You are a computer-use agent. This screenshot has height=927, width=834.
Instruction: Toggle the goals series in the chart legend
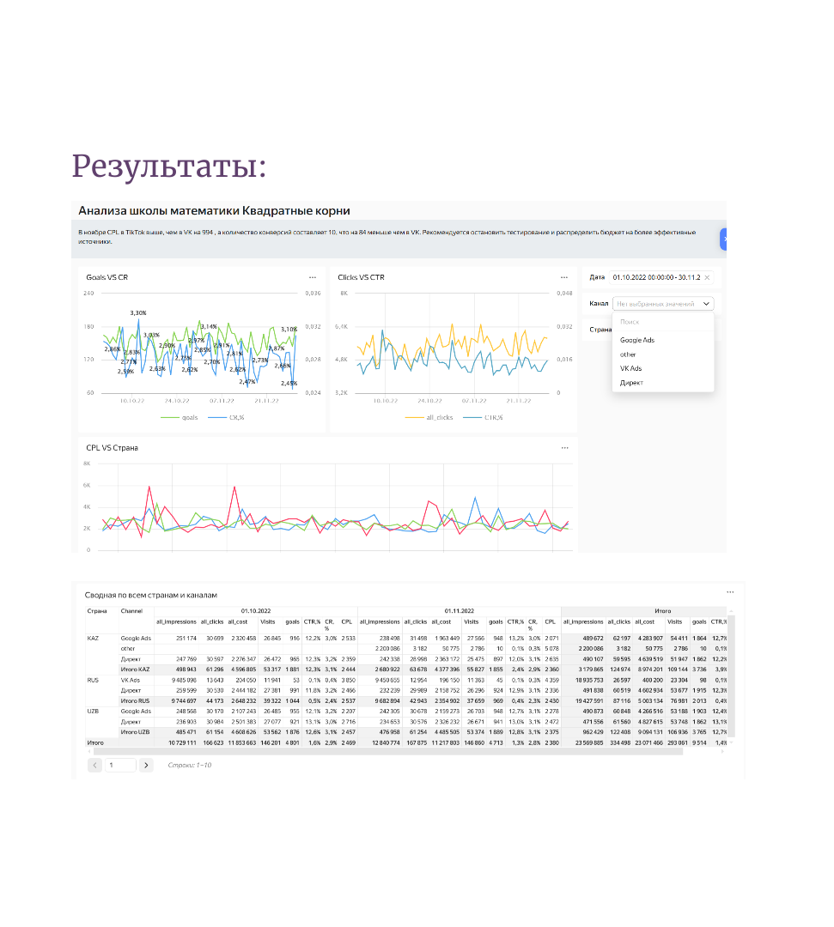point(180,417)
